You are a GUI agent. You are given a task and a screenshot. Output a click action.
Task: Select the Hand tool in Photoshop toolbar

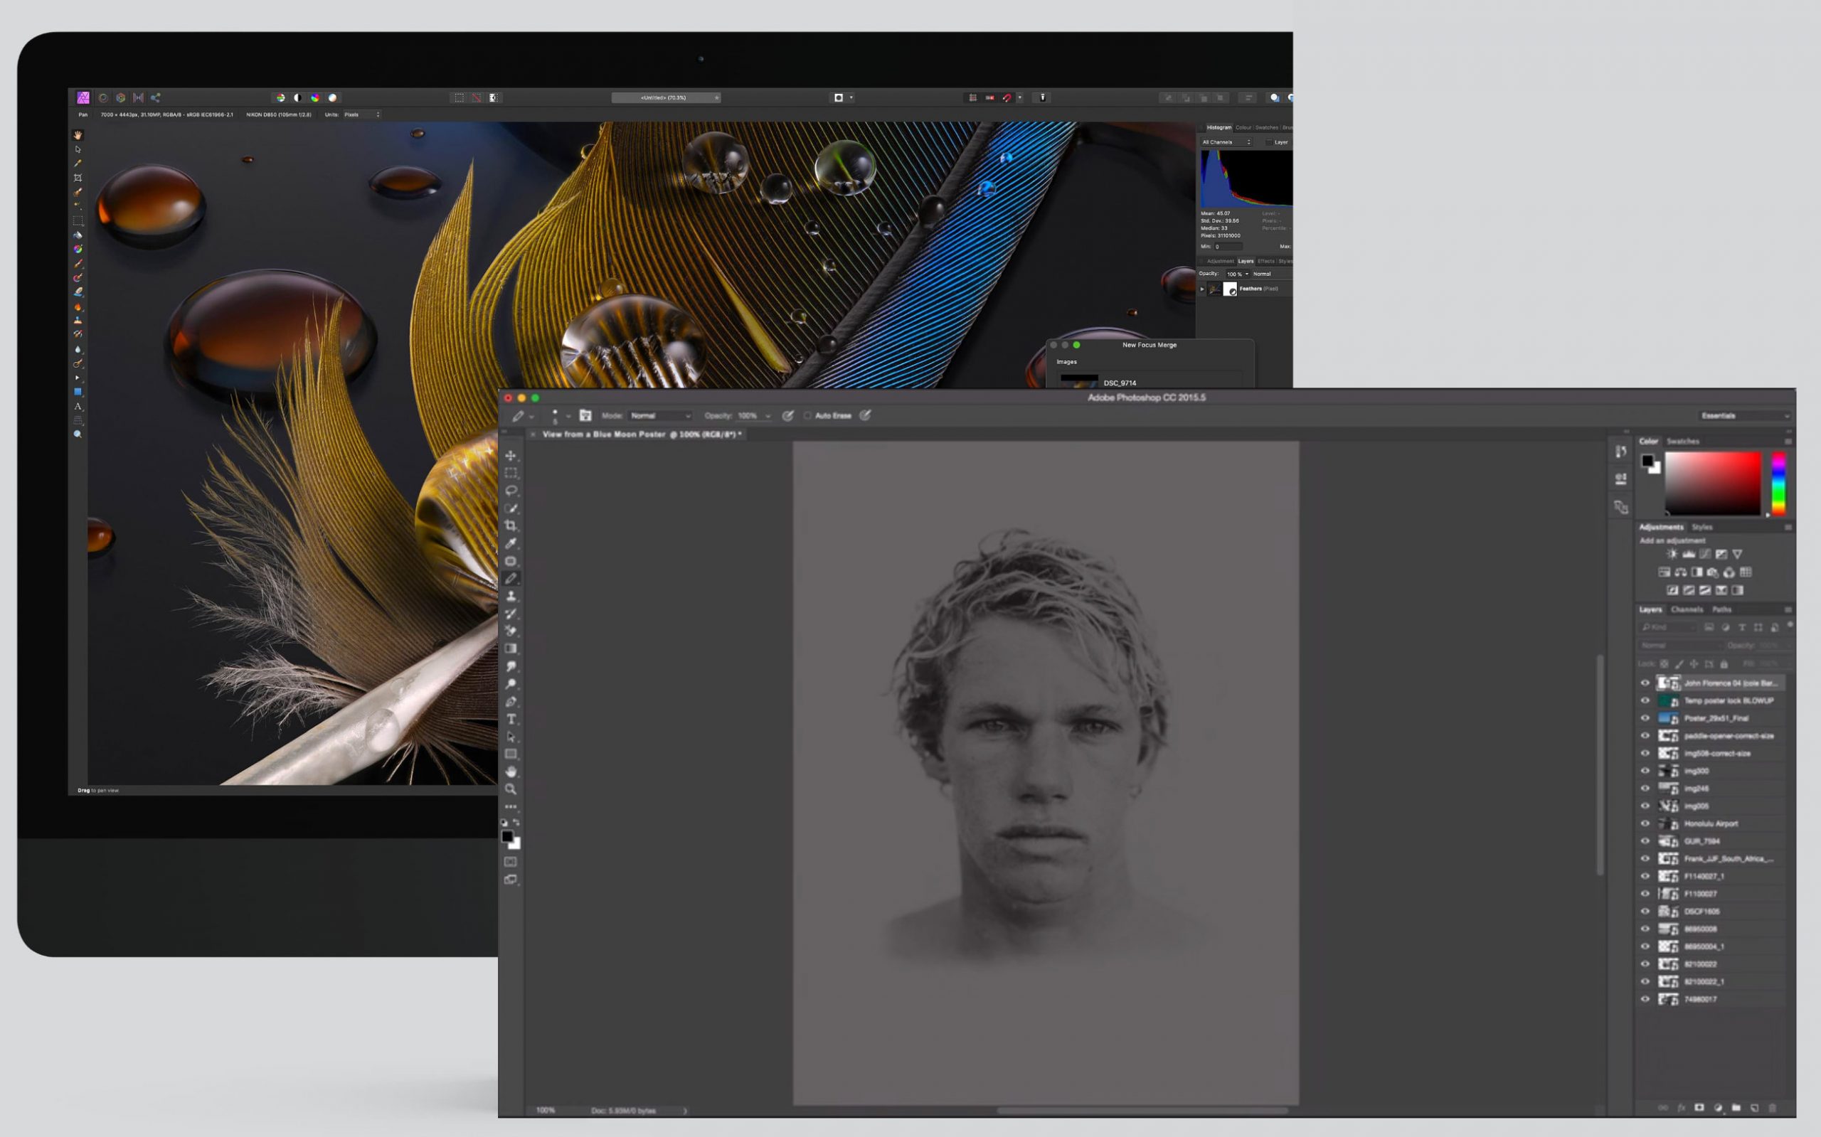pyautogui.click(x=511, y=772)
